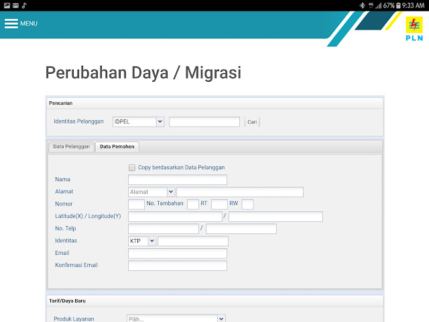Click into the Nama input field
Image resolution: width=429 pixels, height=322 pixels.
pyautogui.click(x=178, y=180)
